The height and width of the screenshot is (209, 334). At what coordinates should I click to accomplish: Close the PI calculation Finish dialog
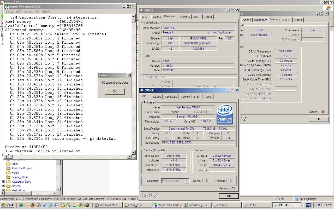click(128, 75)
